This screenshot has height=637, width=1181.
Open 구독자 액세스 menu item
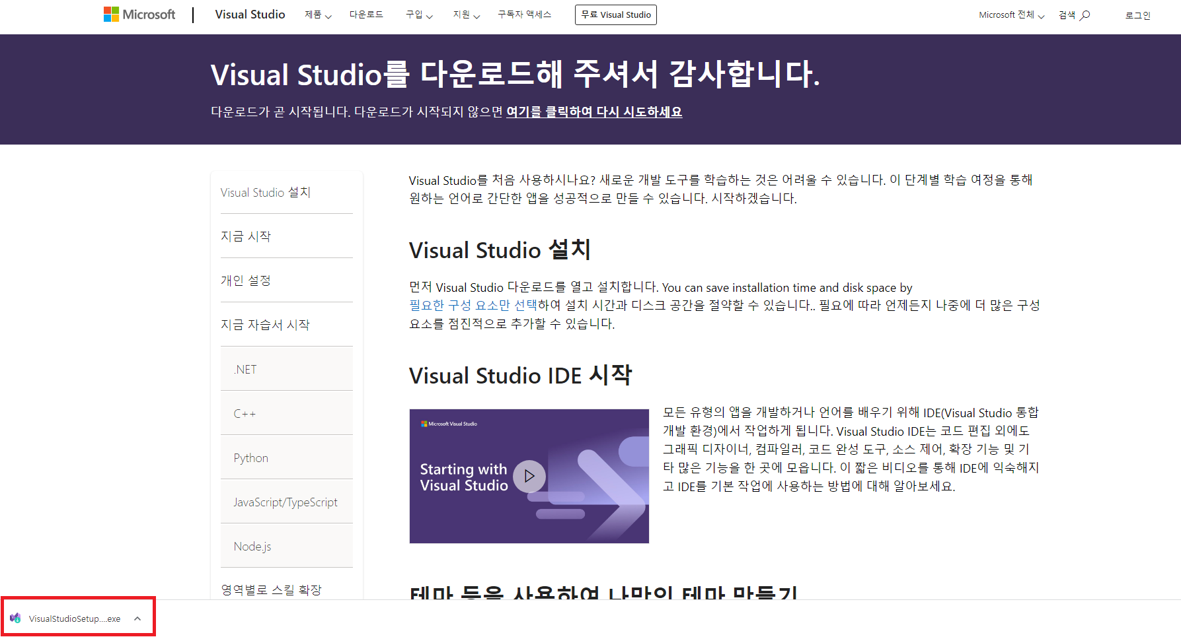pos(525,15)
